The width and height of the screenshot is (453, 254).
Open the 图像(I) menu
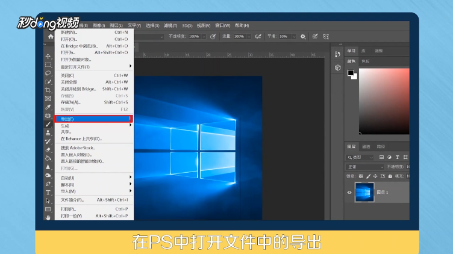pos(99,25)
